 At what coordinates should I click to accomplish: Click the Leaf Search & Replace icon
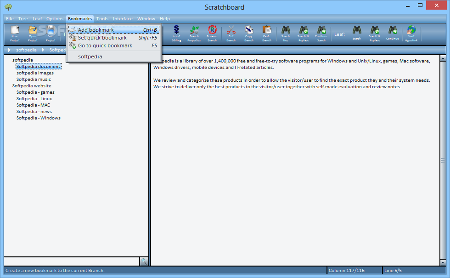click(375, 33)
